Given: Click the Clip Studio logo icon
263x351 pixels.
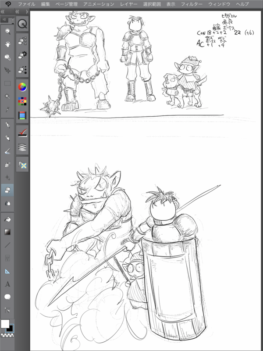Looking at the screenshot, I should [8, 4].
